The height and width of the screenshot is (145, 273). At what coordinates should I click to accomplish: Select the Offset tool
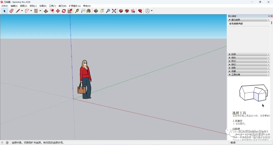coord(52,11)
